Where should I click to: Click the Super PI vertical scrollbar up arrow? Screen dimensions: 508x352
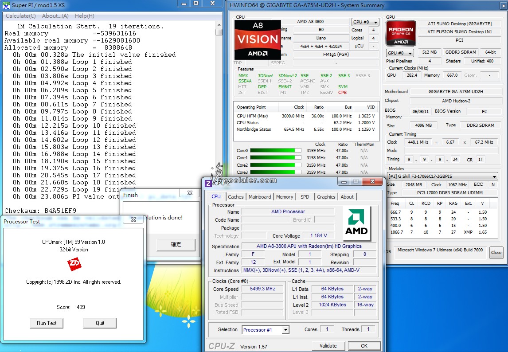[x=219, y=25]
